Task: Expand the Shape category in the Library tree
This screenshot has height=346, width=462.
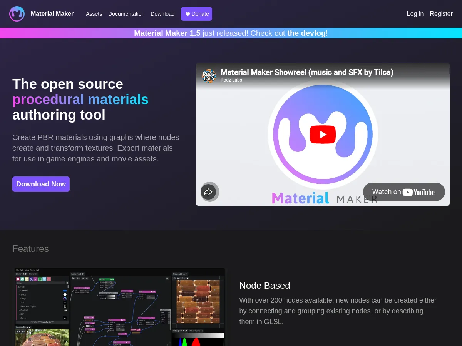Action: 19,294
